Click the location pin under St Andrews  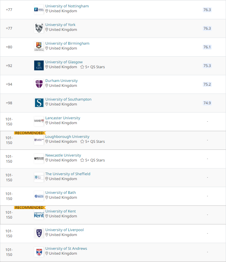point(47,253)
